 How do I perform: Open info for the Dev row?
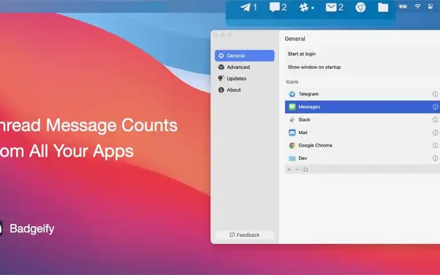click(x=435, y=158)
